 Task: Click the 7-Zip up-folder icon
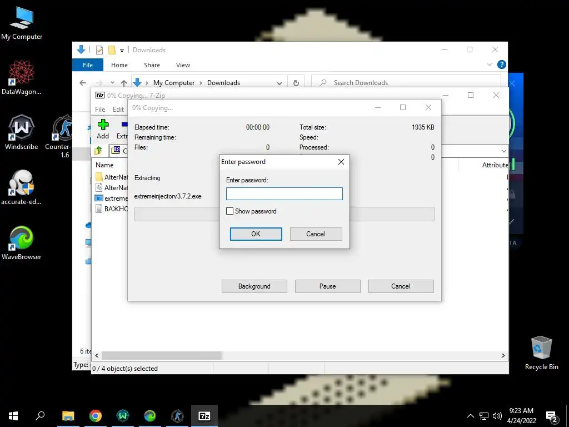point(98,150)
